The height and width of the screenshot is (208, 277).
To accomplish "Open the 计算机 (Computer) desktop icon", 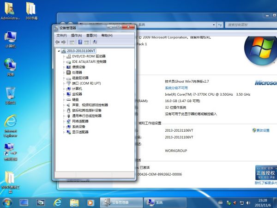I will [10, 39].
